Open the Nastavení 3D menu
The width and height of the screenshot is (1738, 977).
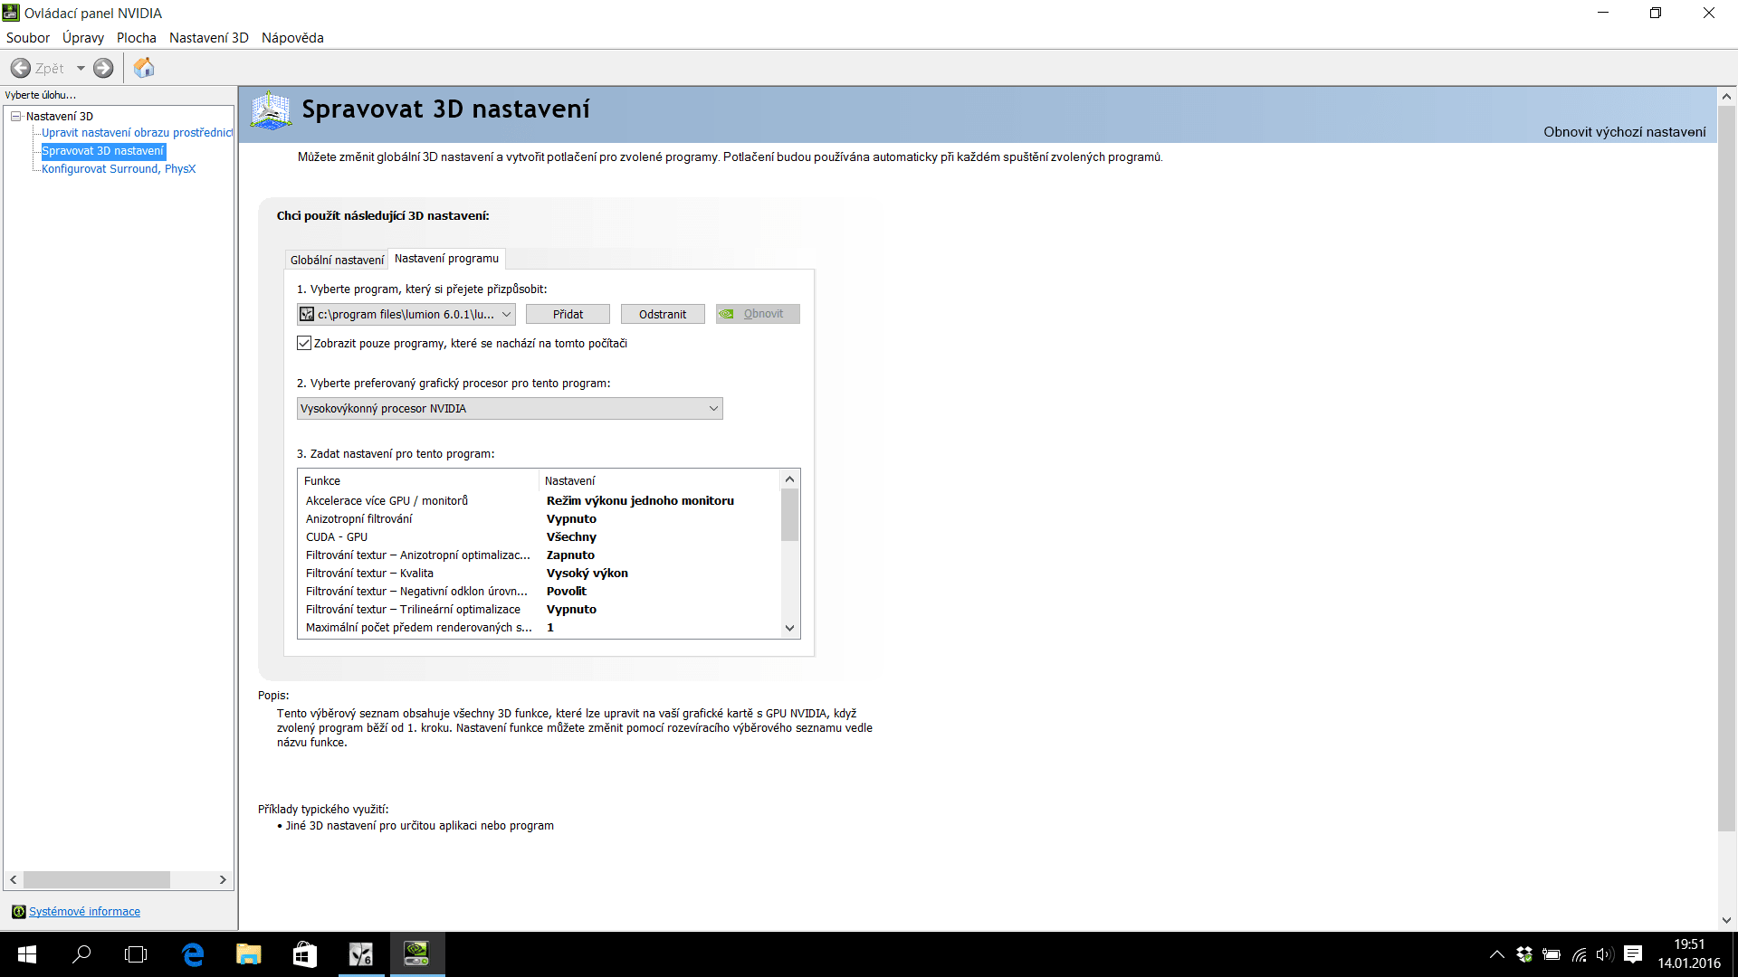tap(209, 38)
